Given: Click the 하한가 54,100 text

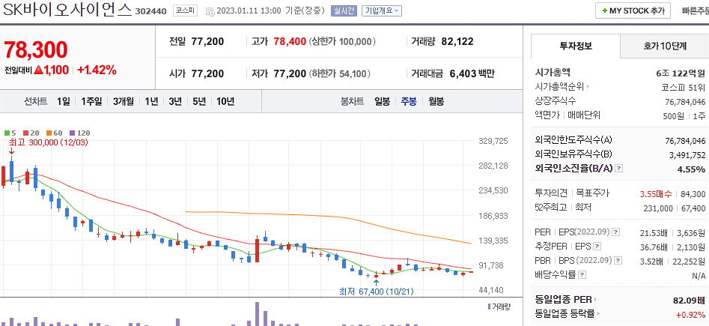Looking at the screenshot, I should pyautogui.click(x=340, y=73).
